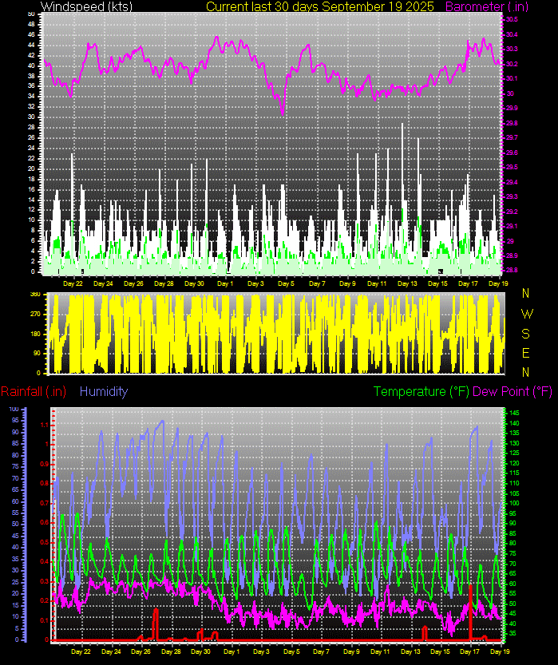Viewport: 558px width, 665px height.
Task: Click Day 22 marker under windspeed chart
Action: click(x=73, y=283)
